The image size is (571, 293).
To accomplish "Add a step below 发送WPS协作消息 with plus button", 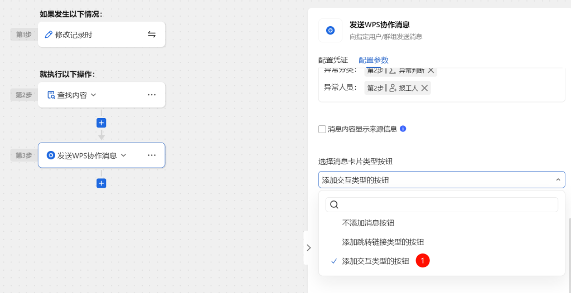I will [x=101, y=183].
